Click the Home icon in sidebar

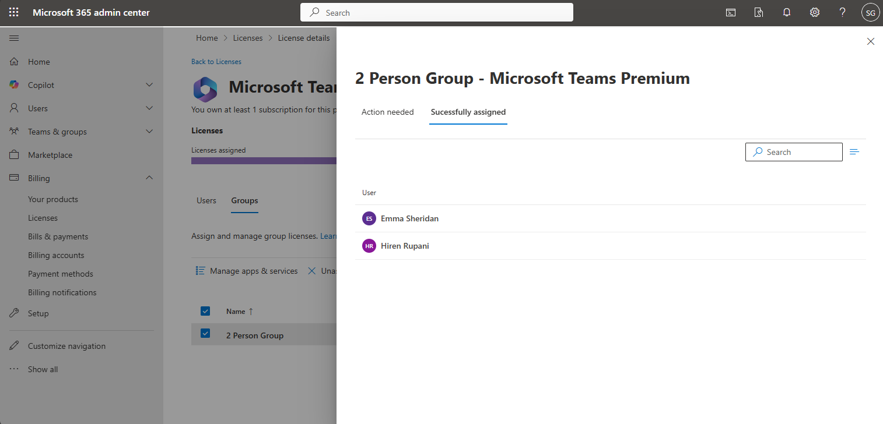15,62
